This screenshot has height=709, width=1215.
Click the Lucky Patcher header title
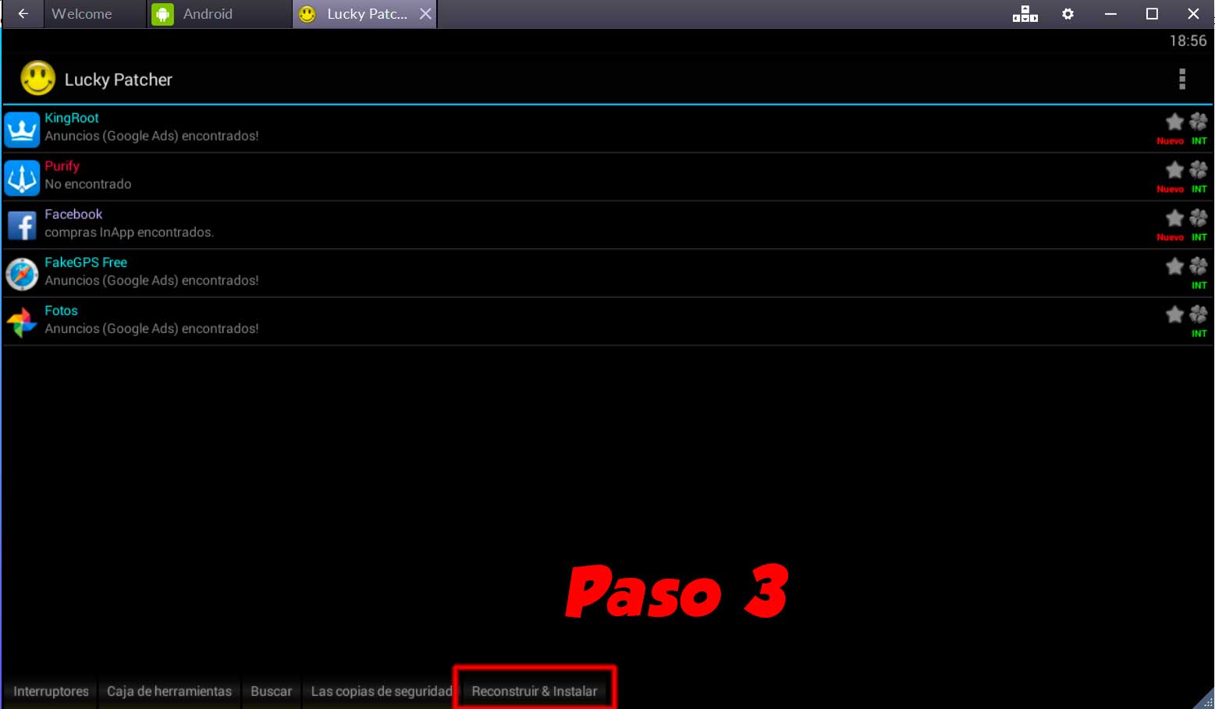119,80
